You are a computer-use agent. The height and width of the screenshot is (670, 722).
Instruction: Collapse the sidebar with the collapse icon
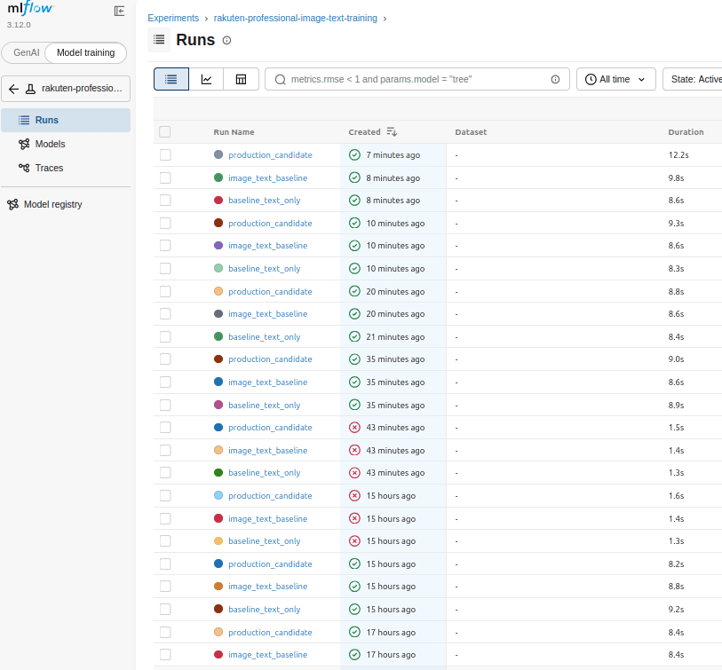click(119, 11)
